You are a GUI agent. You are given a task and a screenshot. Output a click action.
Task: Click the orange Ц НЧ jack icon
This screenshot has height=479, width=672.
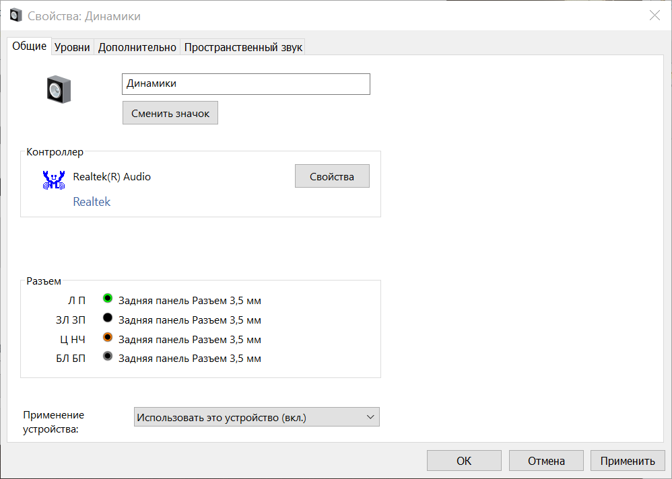(107, 338)
